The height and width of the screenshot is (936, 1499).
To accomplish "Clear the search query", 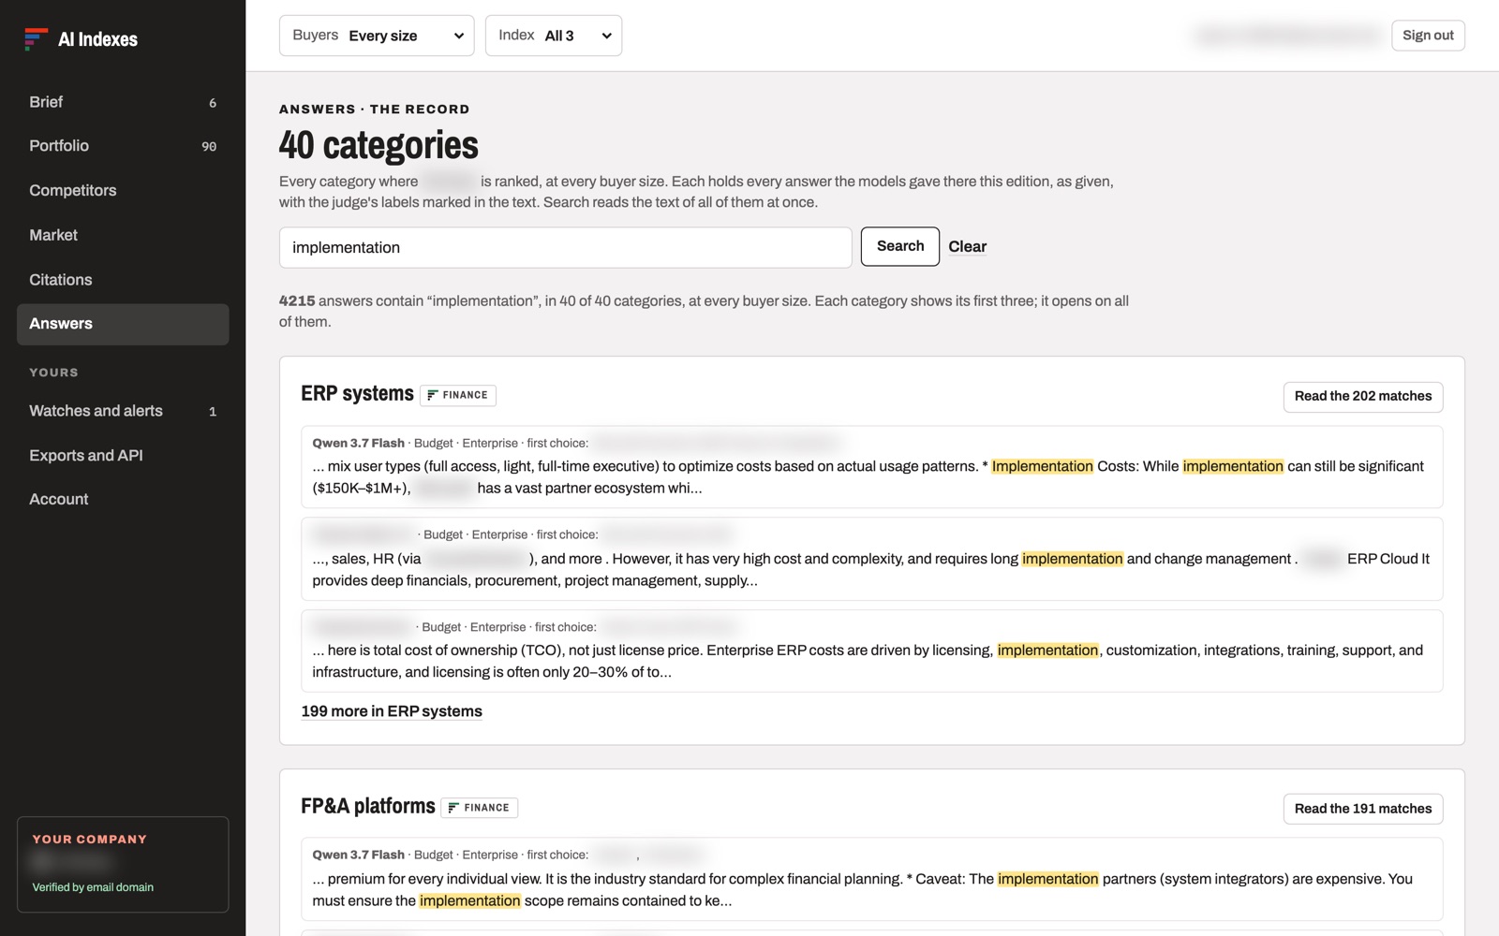I will 967,246.
